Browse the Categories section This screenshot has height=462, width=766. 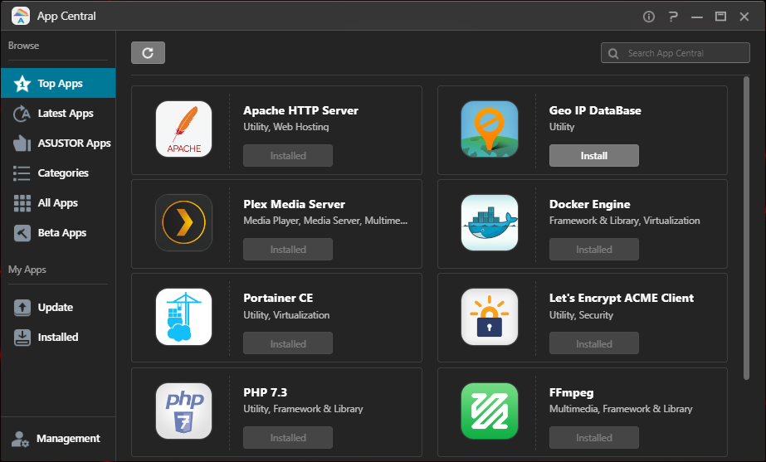tap(63, 173)
